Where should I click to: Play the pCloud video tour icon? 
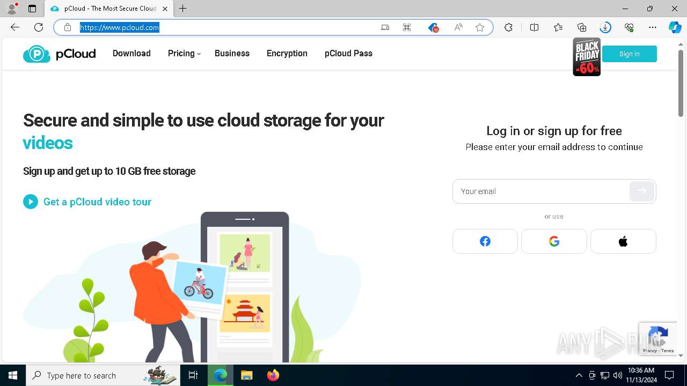pos(31,202)
